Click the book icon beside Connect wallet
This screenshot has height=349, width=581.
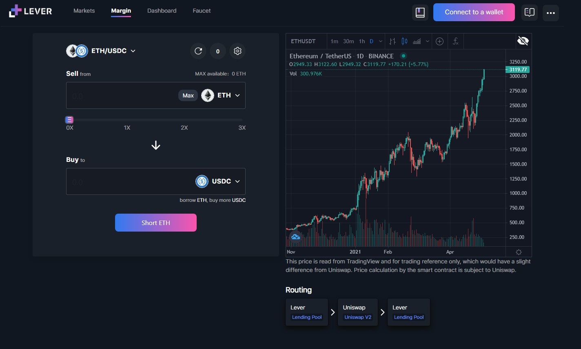[420, 13]
